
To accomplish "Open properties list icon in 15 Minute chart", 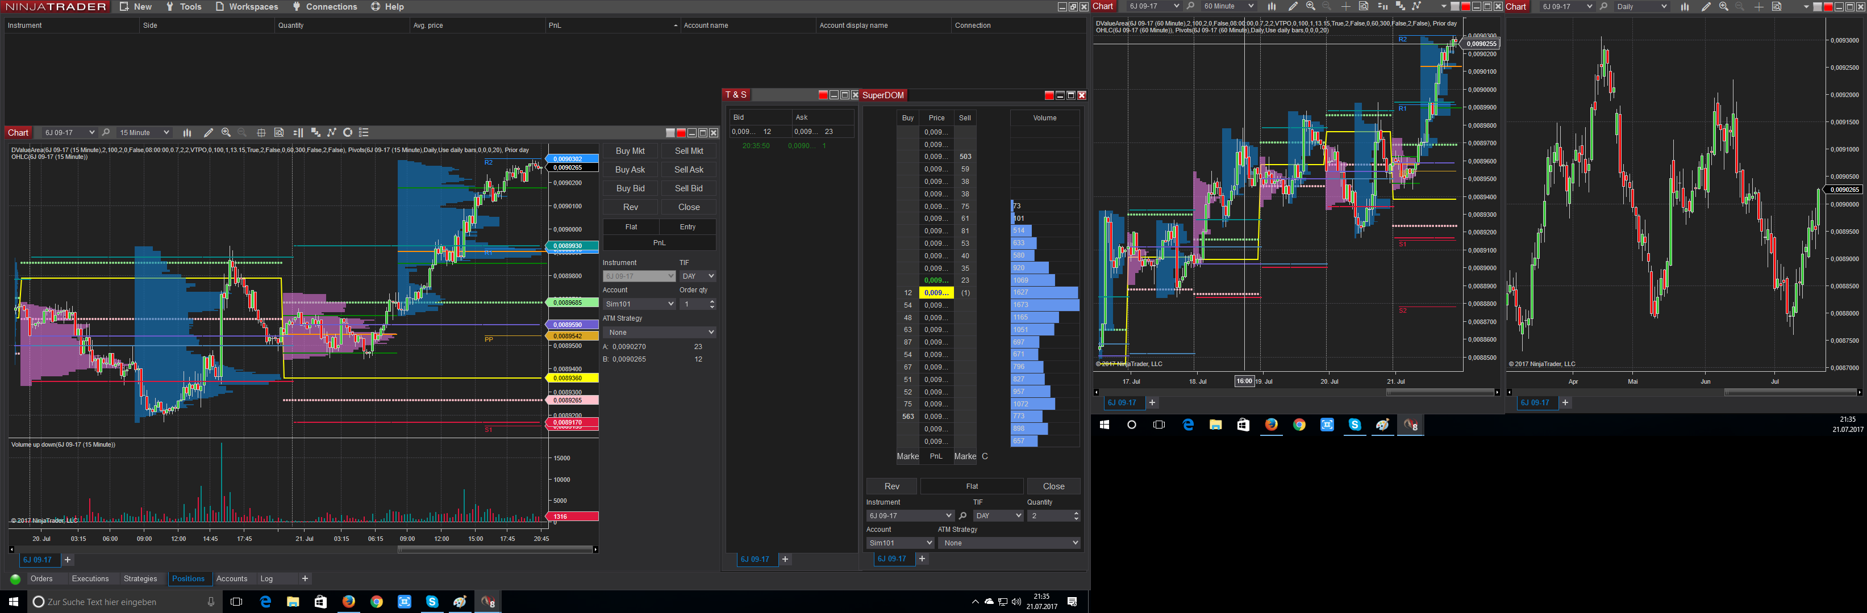I will 364,132.
